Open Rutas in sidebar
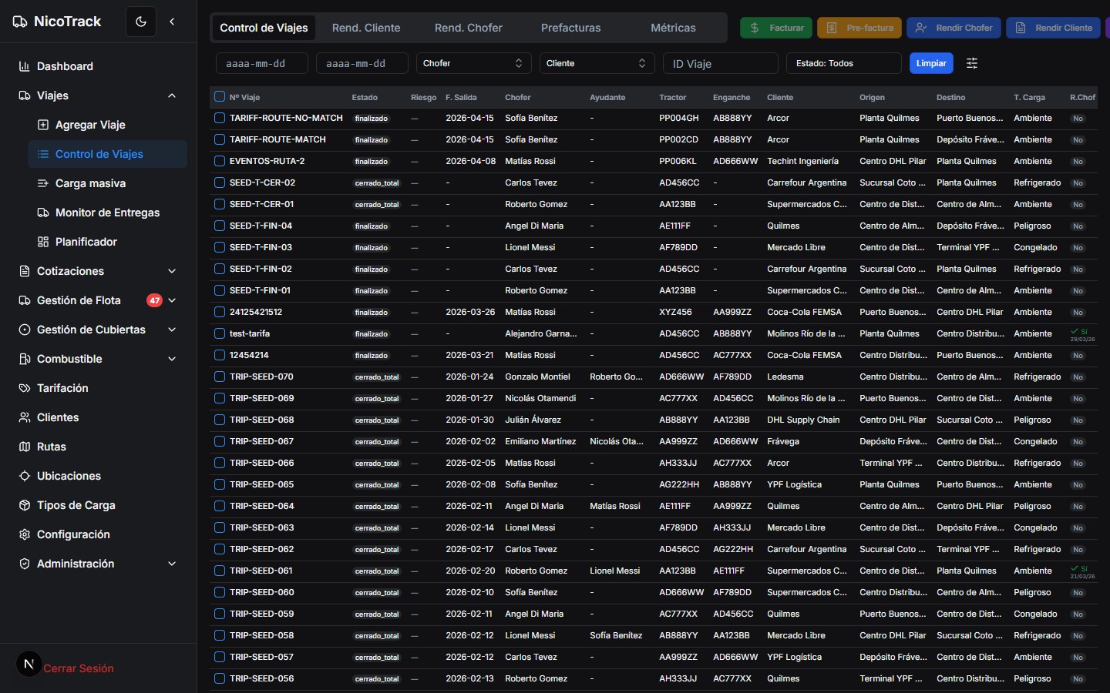This screenshot has width=1110, height=693. (99, 447)
